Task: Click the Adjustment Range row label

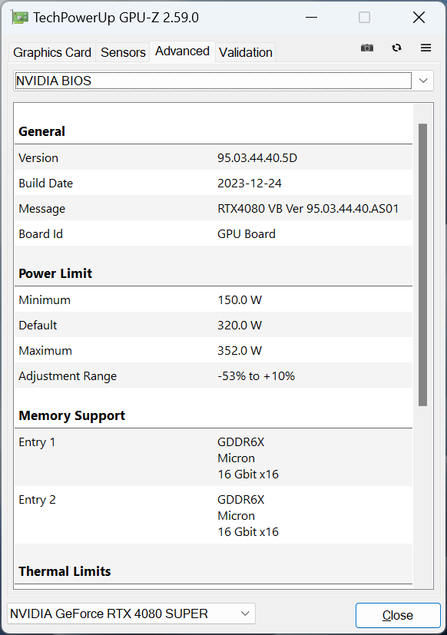Action: (x=68, y=376)
